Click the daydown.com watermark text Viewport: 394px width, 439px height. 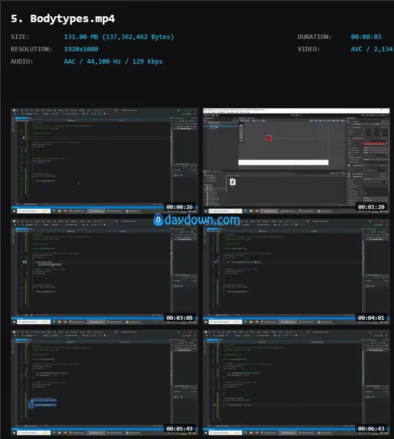[x=202, y=220]
